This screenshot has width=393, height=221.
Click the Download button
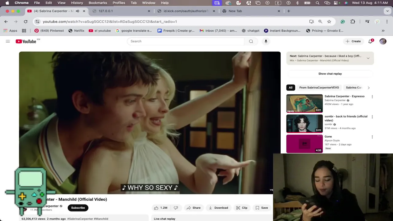point(218,208)
